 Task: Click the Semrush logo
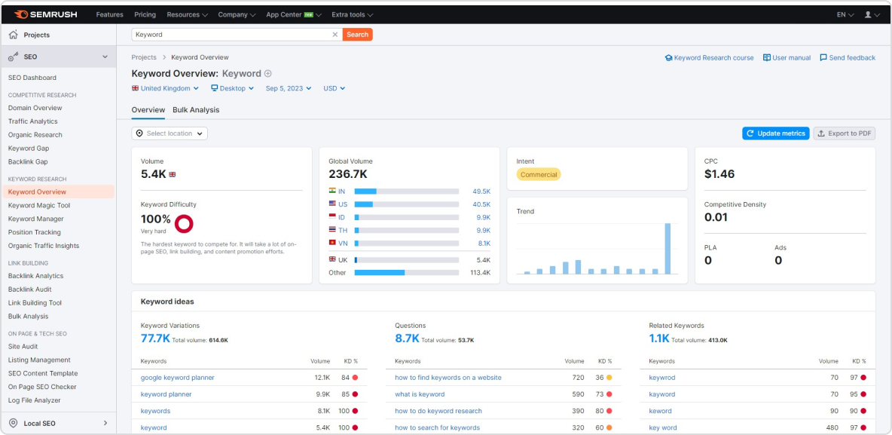click(45, 14)
